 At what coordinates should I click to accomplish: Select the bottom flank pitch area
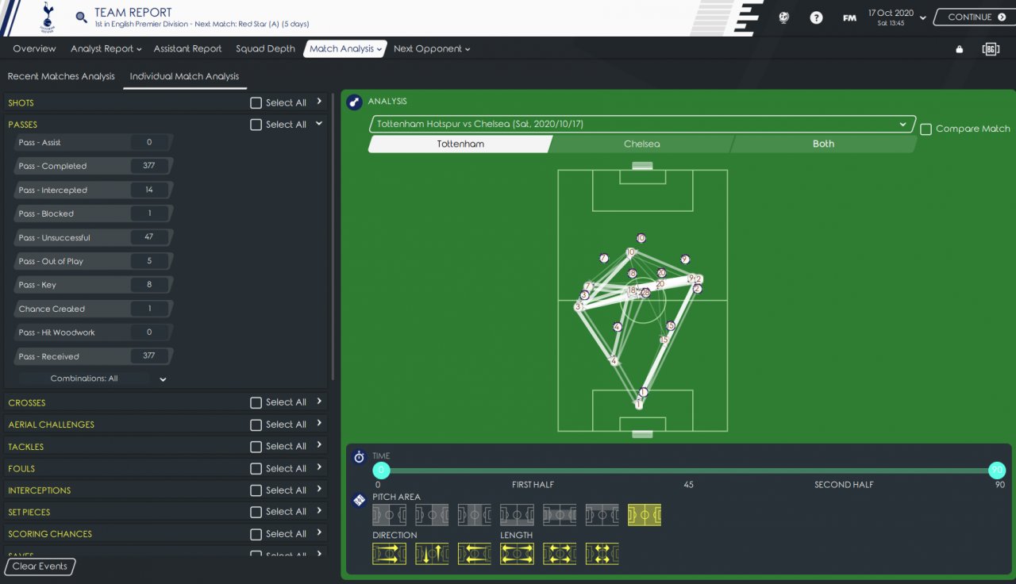click(518, 515)
